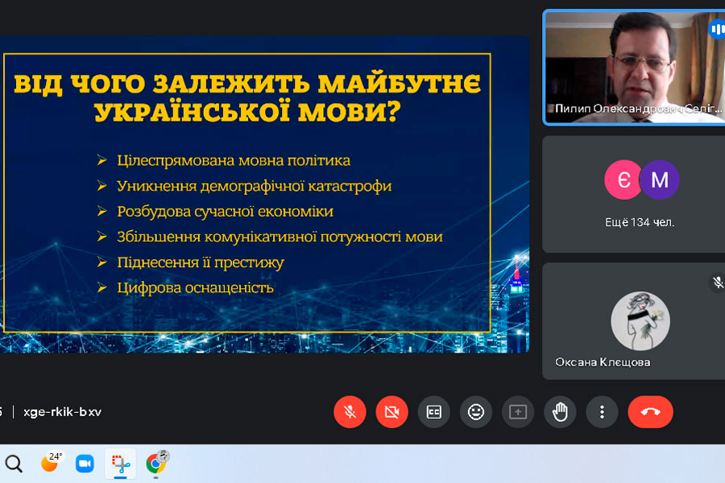Click muted mic icon on Оксана Клєщова tile
Screen dimensions: 725x483
point(718,283)
